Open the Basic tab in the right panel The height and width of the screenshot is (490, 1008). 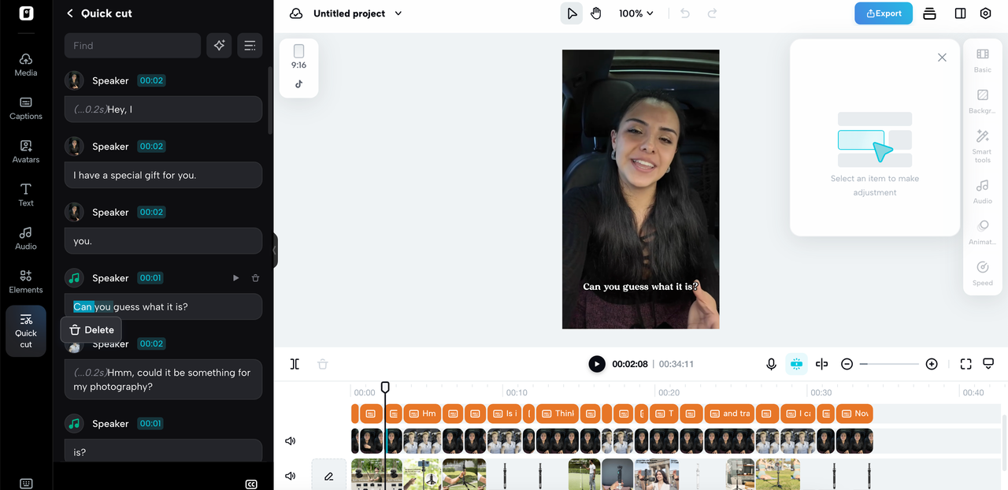tap(982, 61)
